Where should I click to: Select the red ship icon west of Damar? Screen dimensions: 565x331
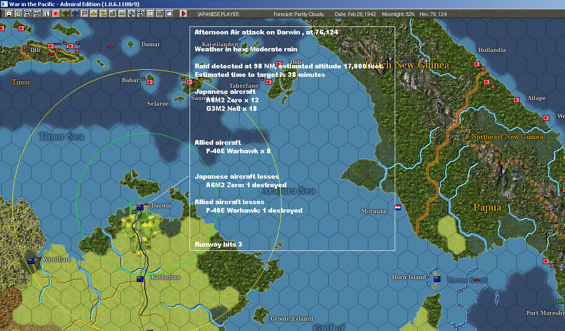(x=111, y=47)
